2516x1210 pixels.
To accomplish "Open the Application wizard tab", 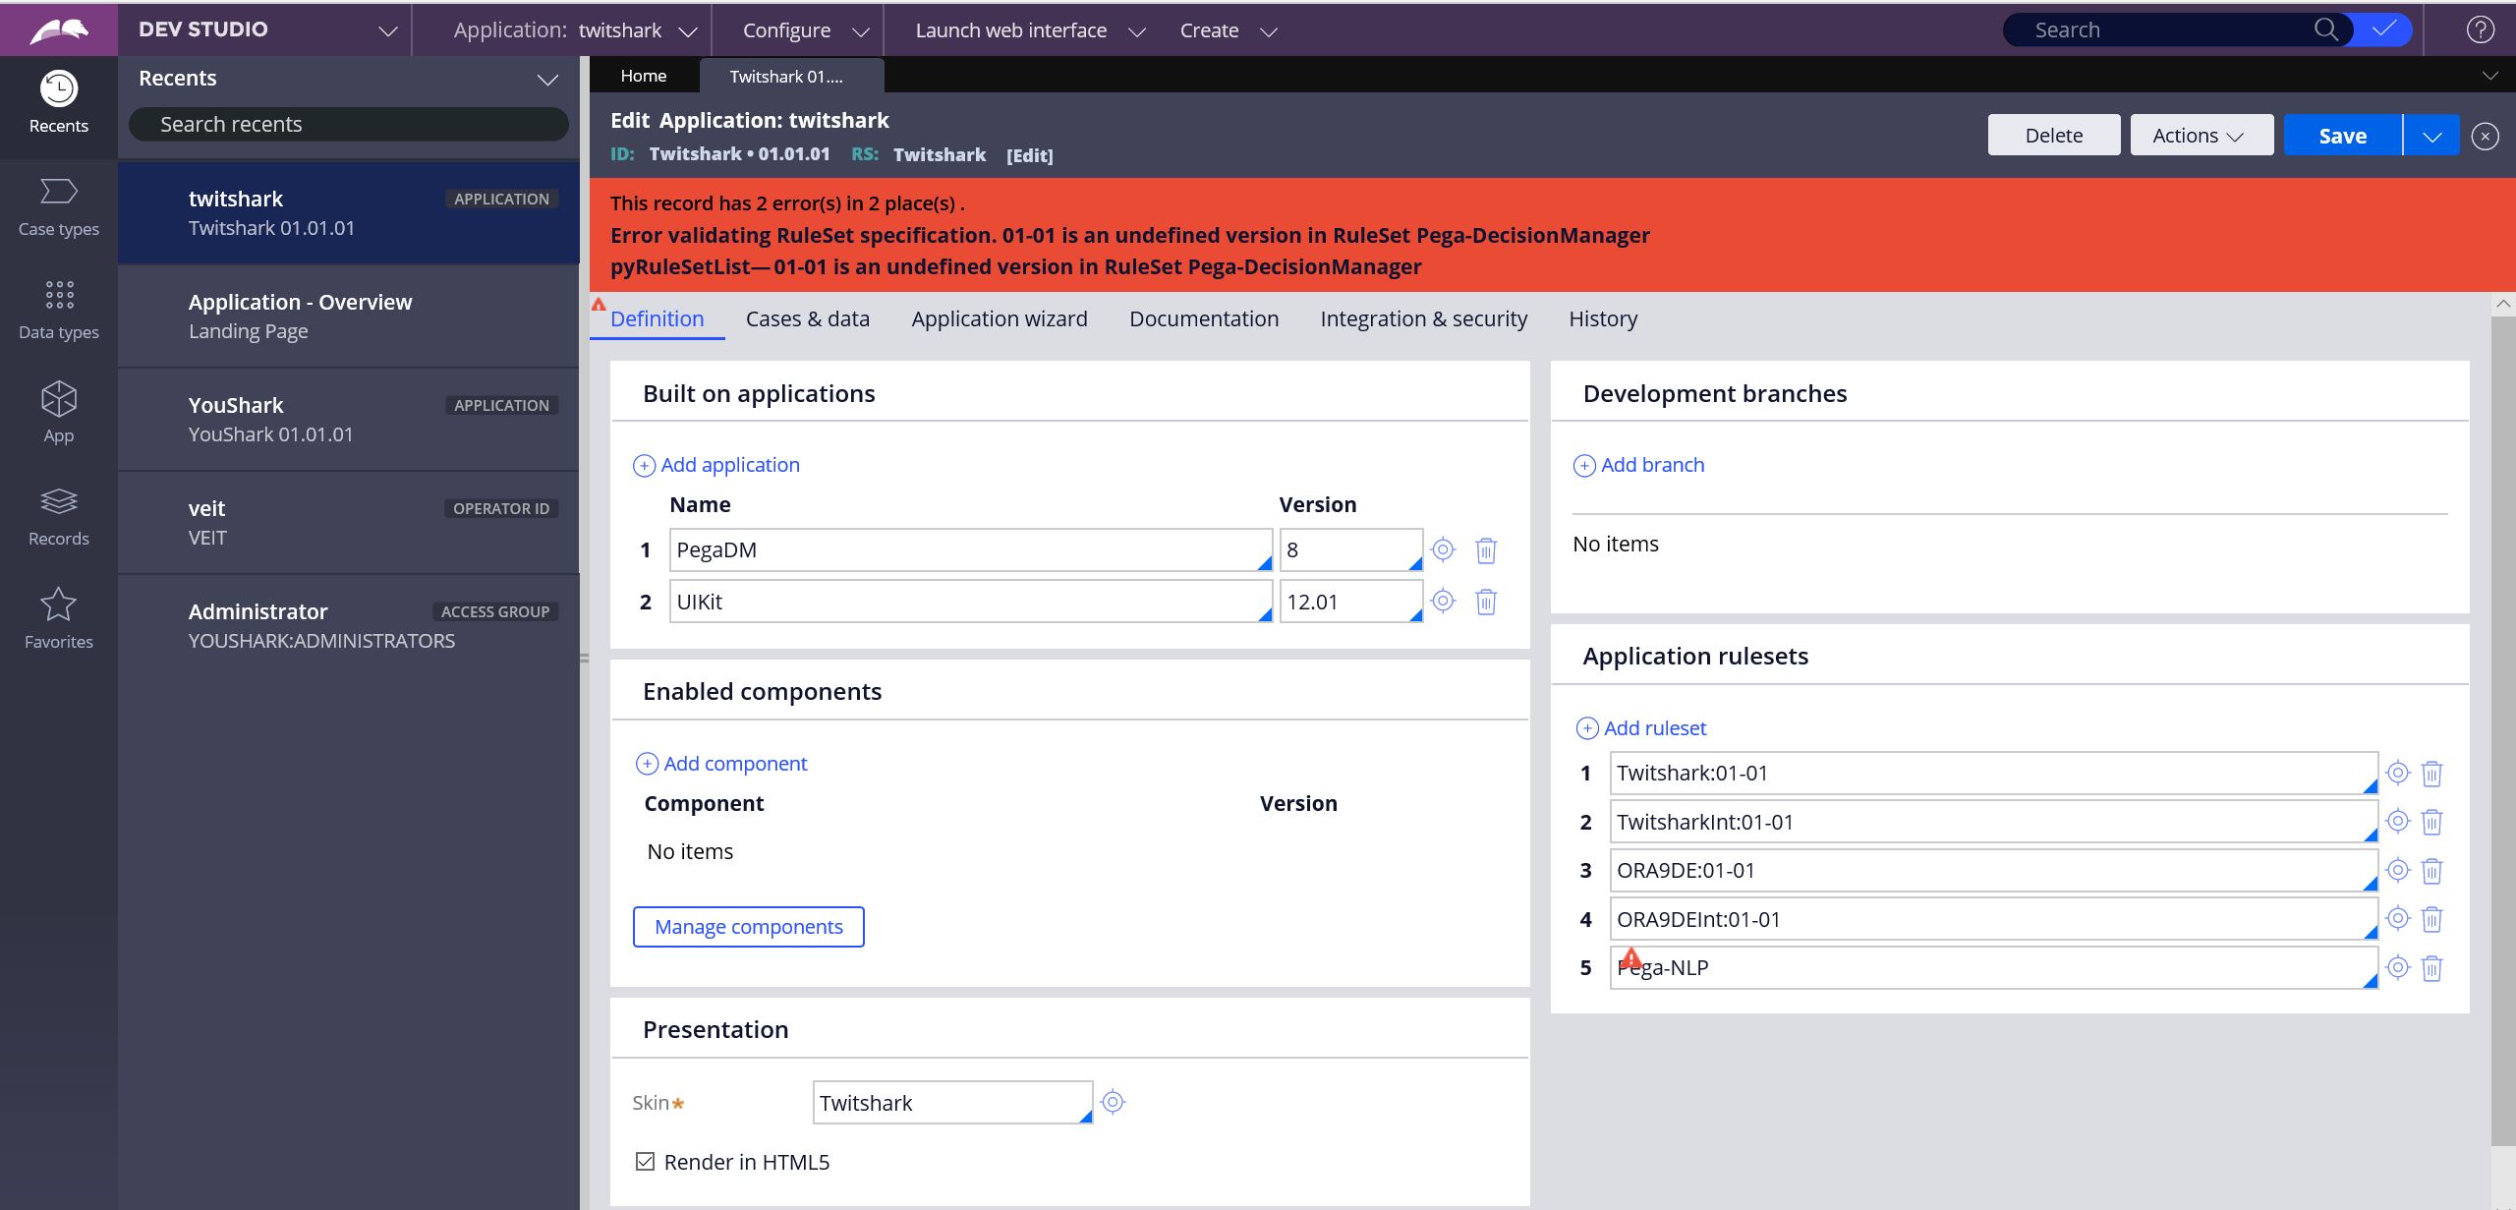I will pos(999,318).
